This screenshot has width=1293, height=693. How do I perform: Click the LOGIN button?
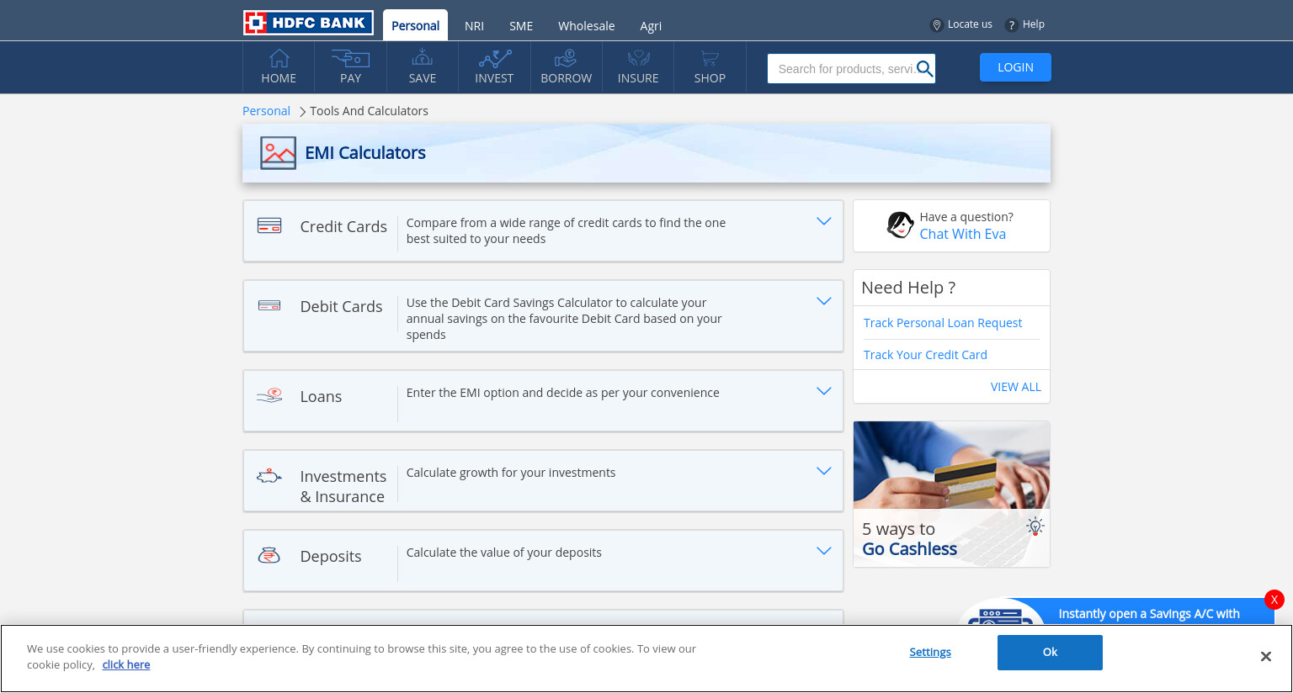(x=1015, y=67)
